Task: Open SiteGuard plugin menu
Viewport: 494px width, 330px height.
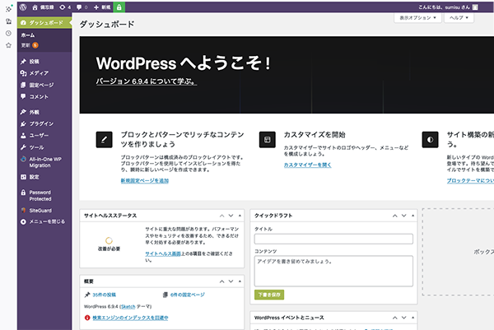Action: [40, 210]
